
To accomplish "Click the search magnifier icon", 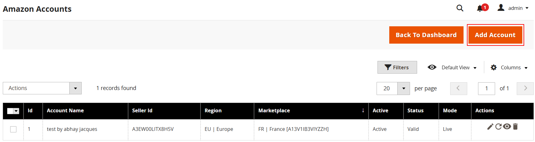I will [460, 8].
